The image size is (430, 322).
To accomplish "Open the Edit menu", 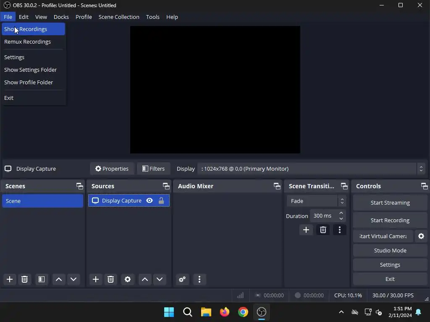I will tap(24, 17).
